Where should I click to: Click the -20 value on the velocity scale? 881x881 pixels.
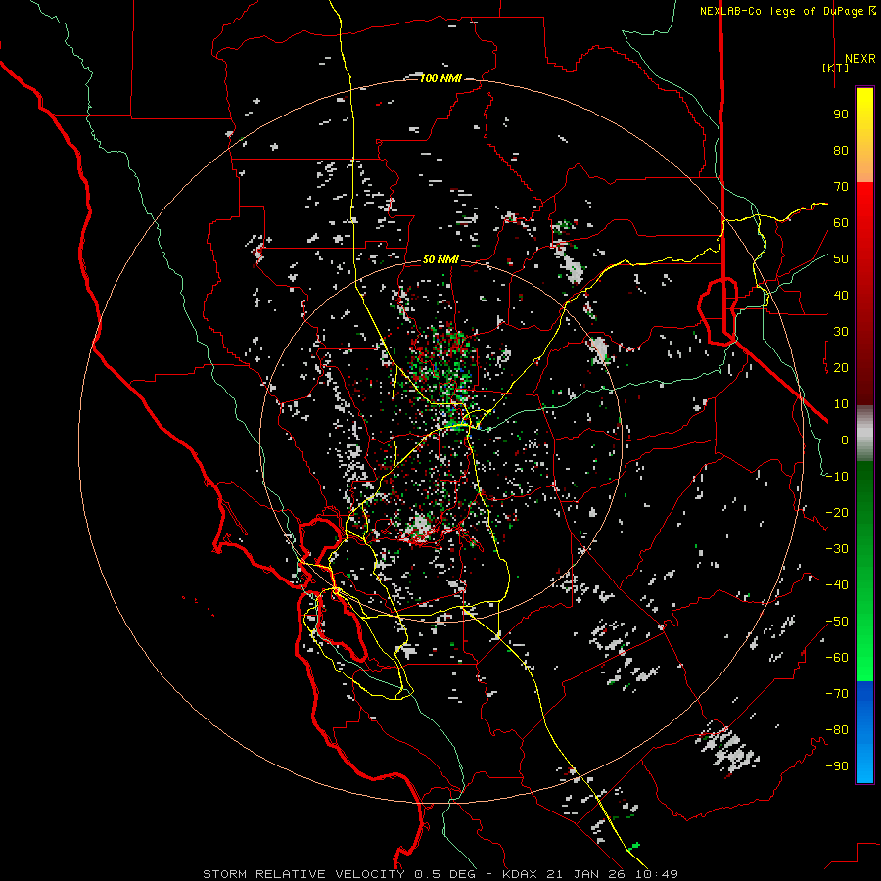click(837, 512)
